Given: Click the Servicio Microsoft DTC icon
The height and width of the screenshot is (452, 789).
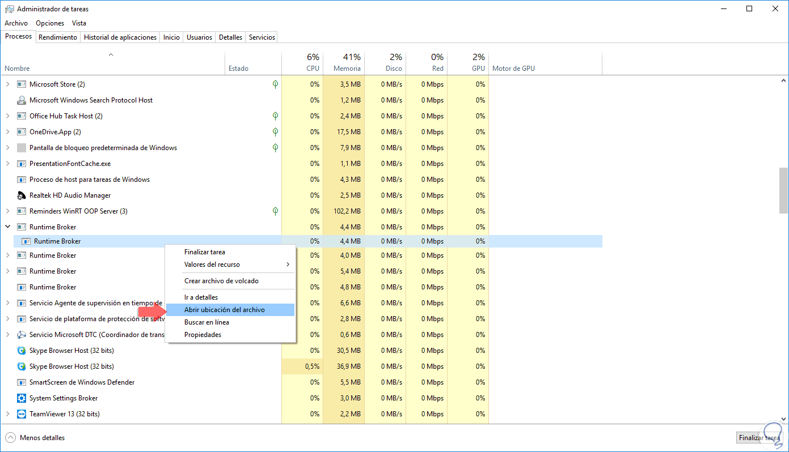Looking at the screenshot, I should coord(22,335).
